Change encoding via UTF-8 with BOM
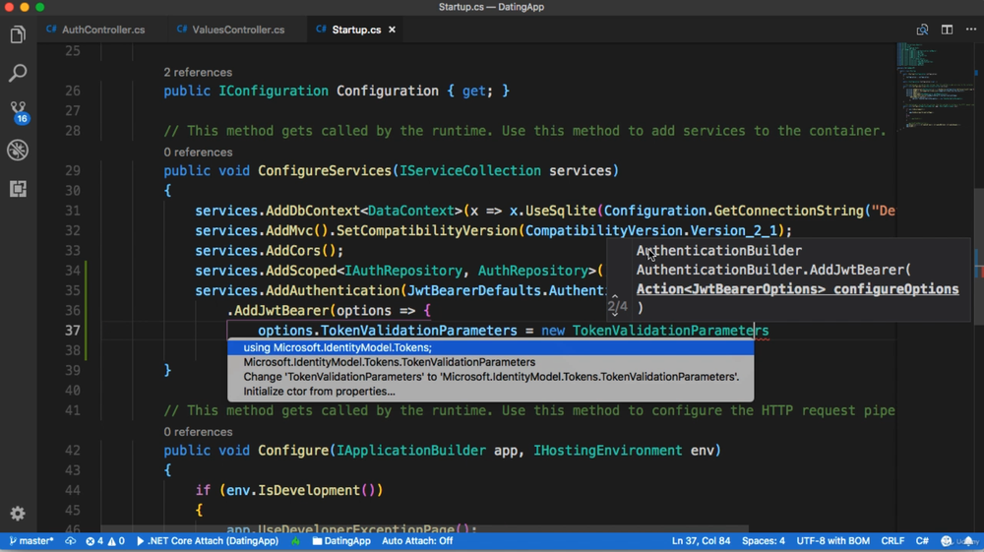The height and width of the screenshot is (552, 984). coord(832,541)
